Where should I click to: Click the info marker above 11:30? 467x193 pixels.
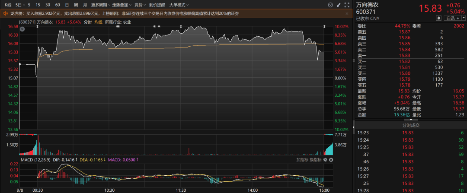tap(181, 27)
